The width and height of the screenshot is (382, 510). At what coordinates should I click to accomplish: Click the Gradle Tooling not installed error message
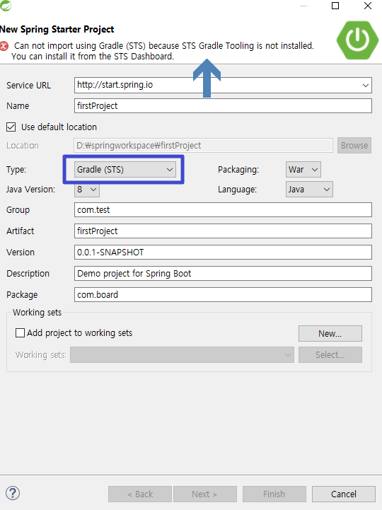[x=163, y=51]
